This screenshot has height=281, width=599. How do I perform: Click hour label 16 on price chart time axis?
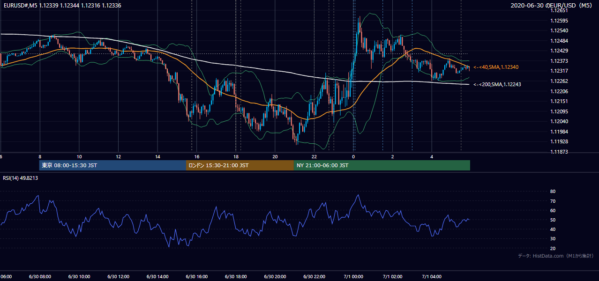coord(197,156)
